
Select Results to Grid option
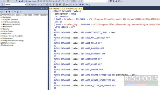click(67, 4)
